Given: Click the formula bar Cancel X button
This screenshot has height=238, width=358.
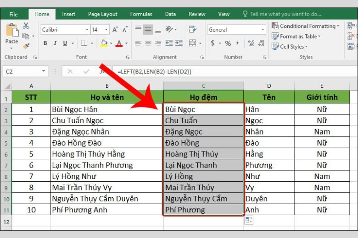Looking at the screenshot, I should coord(70,71).
